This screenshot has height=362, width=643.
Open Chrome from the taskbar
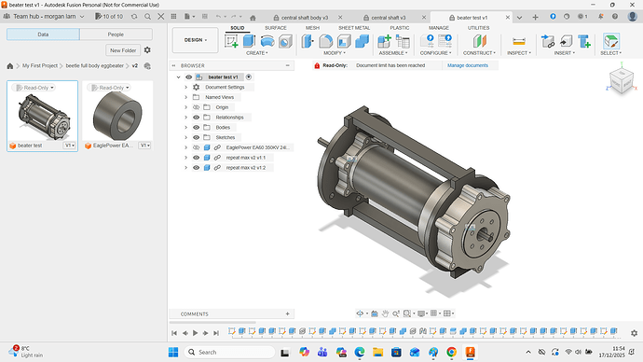(x=451, y=352)
